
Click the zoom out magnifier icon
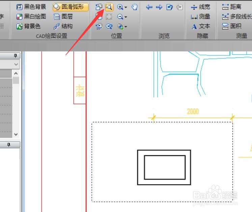coord(120,17)
